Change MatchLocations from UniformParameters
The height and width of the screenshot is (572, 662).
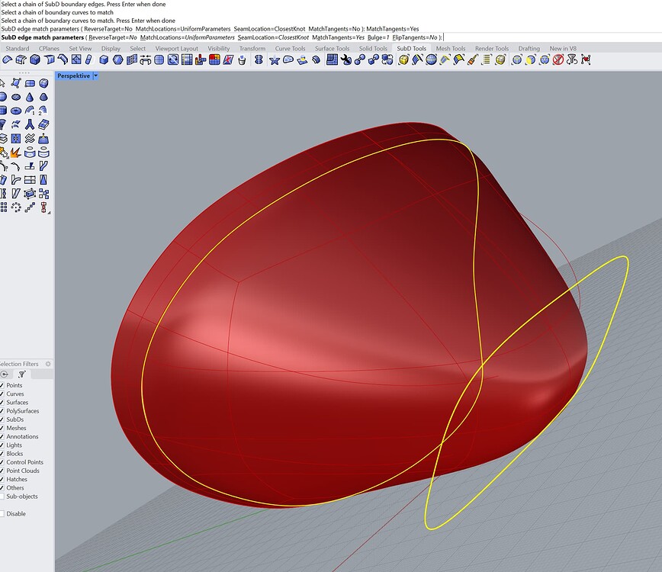[188, 37]
